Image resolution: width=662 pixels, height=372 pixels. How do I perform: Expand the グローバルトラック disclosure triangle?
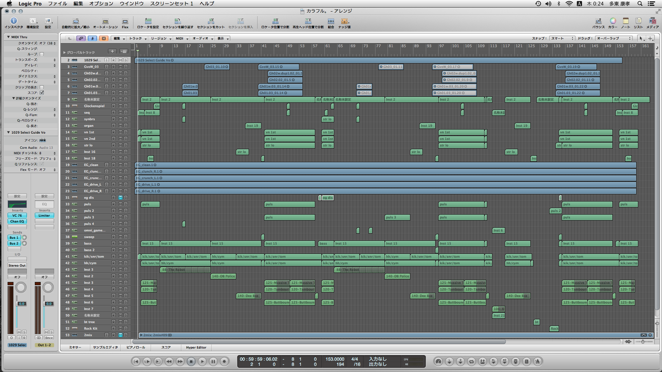pos(64,52)
